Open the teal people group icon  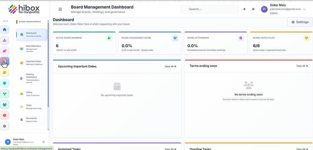click(x=5, y=105)
